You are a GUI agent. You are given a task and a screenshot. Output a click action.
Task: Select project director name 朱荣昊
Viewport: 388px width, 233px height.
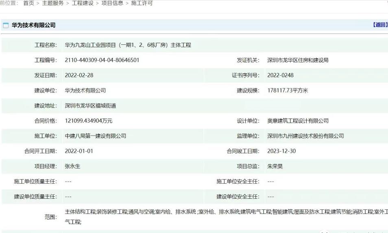click(275, 166)
